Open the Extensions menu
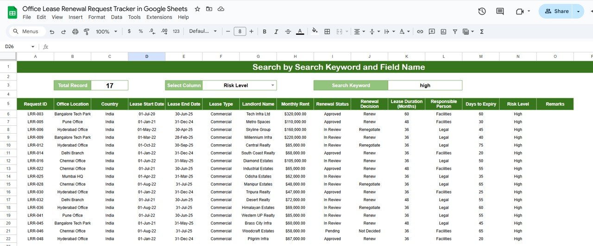This screenshot has width=593, height=246. 159,17
